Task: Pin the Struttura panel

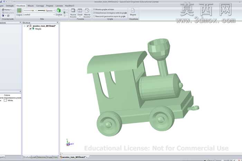Action: click(57, 23)
